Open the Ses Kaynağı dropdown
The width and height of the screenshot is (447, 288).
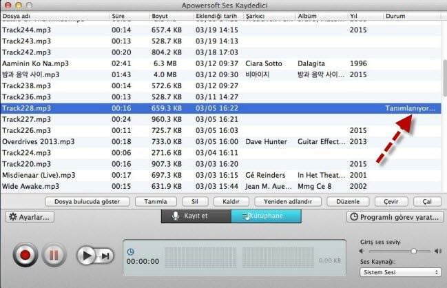tap(401, 272)
